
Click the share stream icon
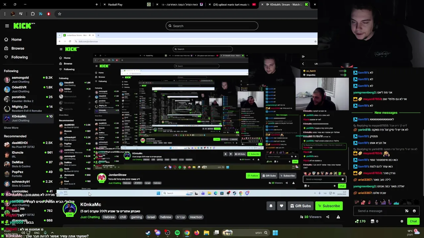[328, 217]
